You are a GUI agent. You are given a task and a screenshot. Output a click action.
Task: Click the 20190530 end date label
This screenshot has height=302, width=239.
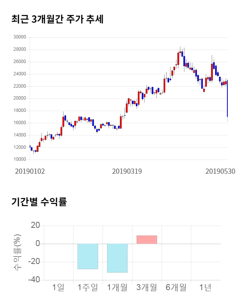coord(220,171)
